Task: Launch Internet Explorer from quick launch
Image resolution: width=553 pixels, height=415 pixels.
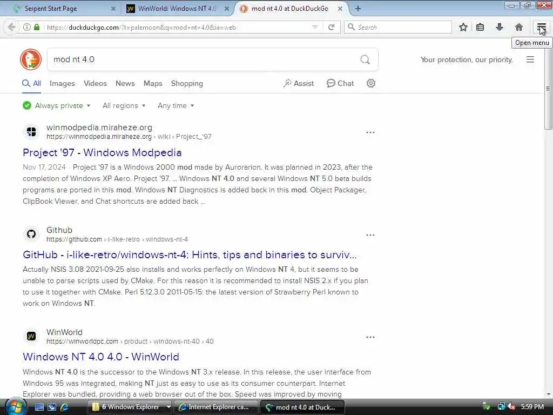Action: (64, 407)
